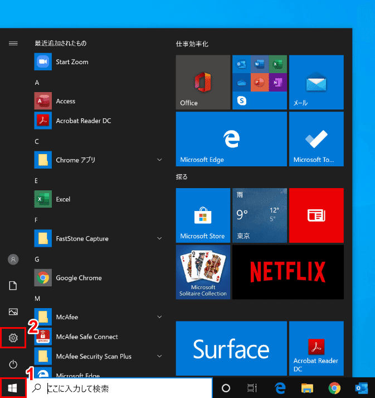Click the letter G group header
The image size is (375, 398).
coord(37,259)
